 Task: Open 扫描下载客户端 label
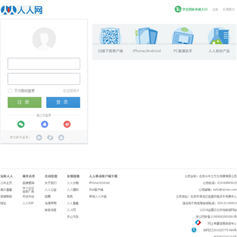point(111,51)
